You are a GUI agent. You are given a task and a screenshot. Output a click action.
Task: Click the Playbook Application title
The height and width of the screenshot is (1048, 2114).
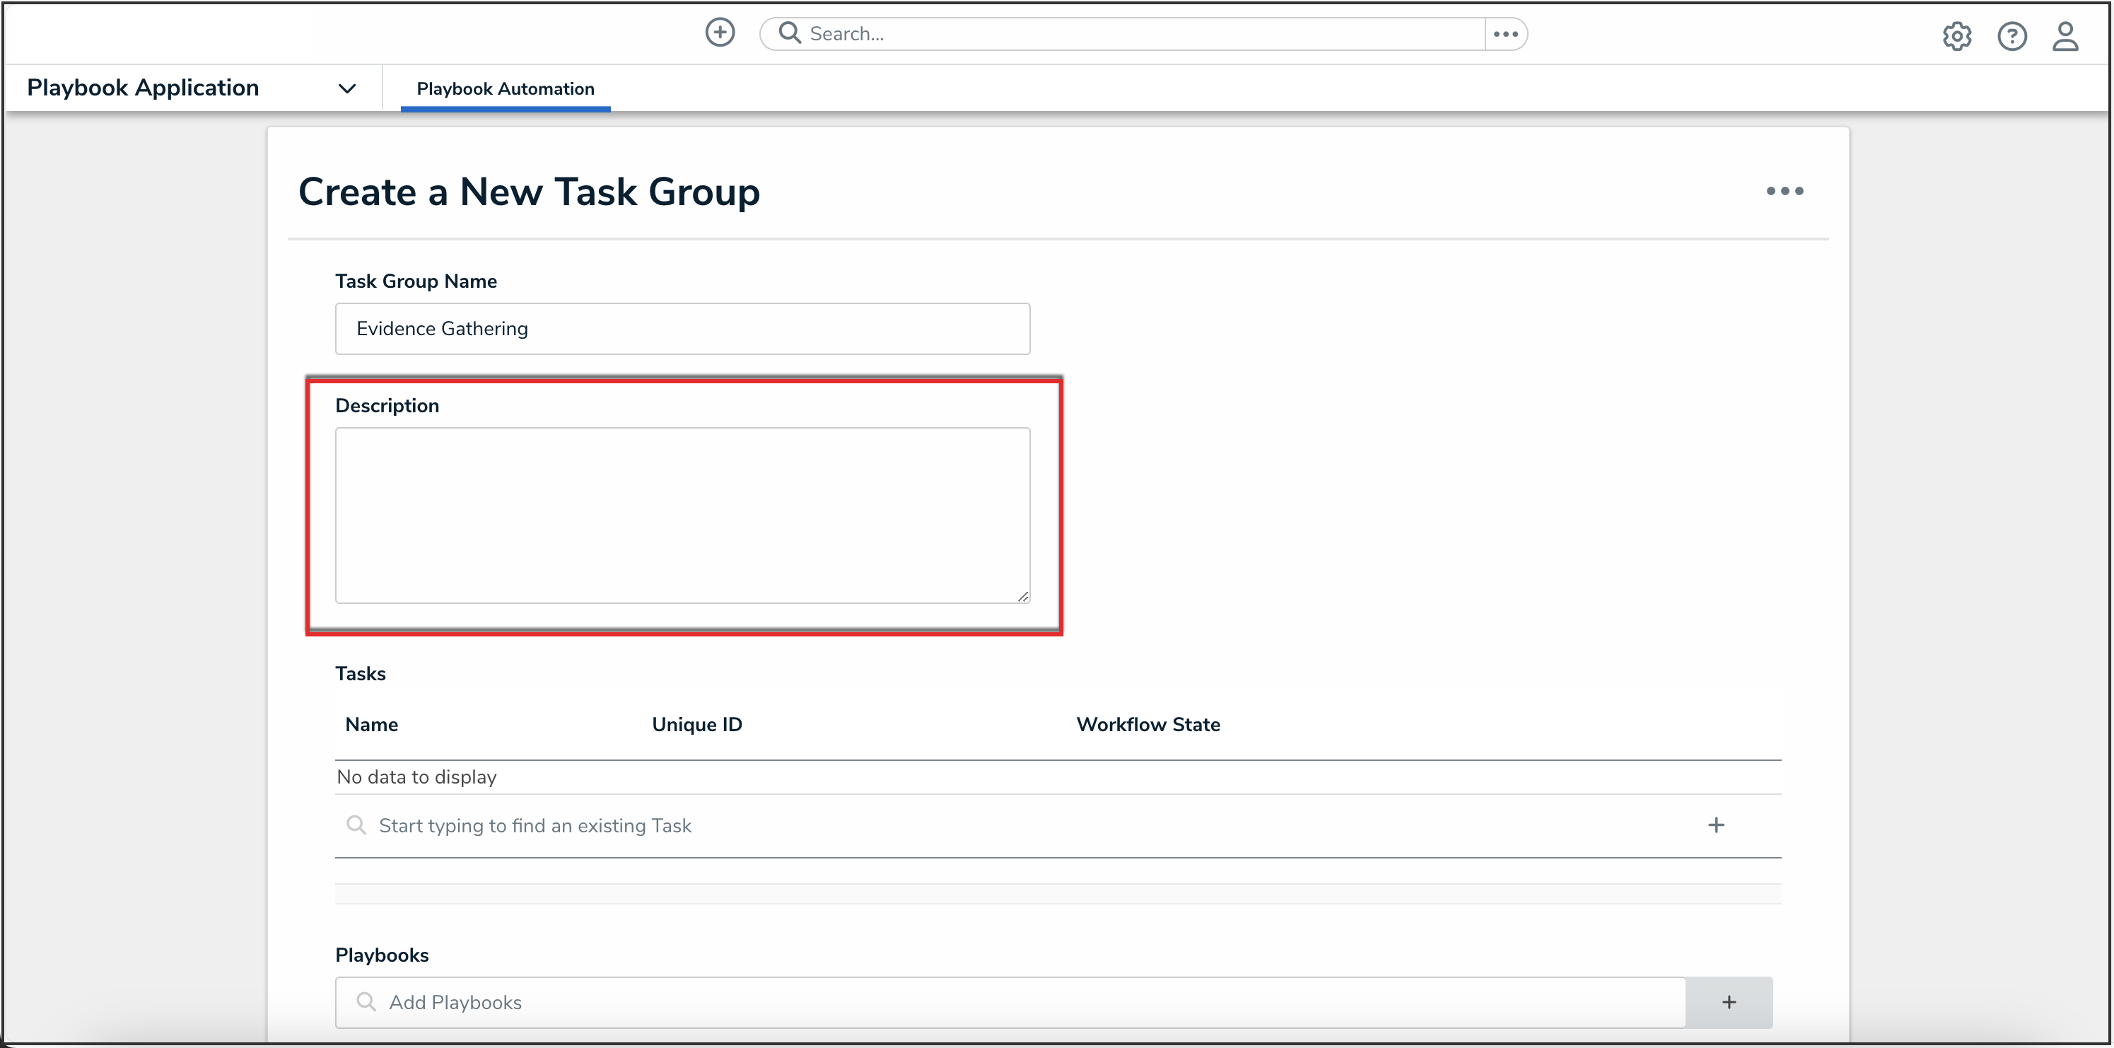click(143, 88)
